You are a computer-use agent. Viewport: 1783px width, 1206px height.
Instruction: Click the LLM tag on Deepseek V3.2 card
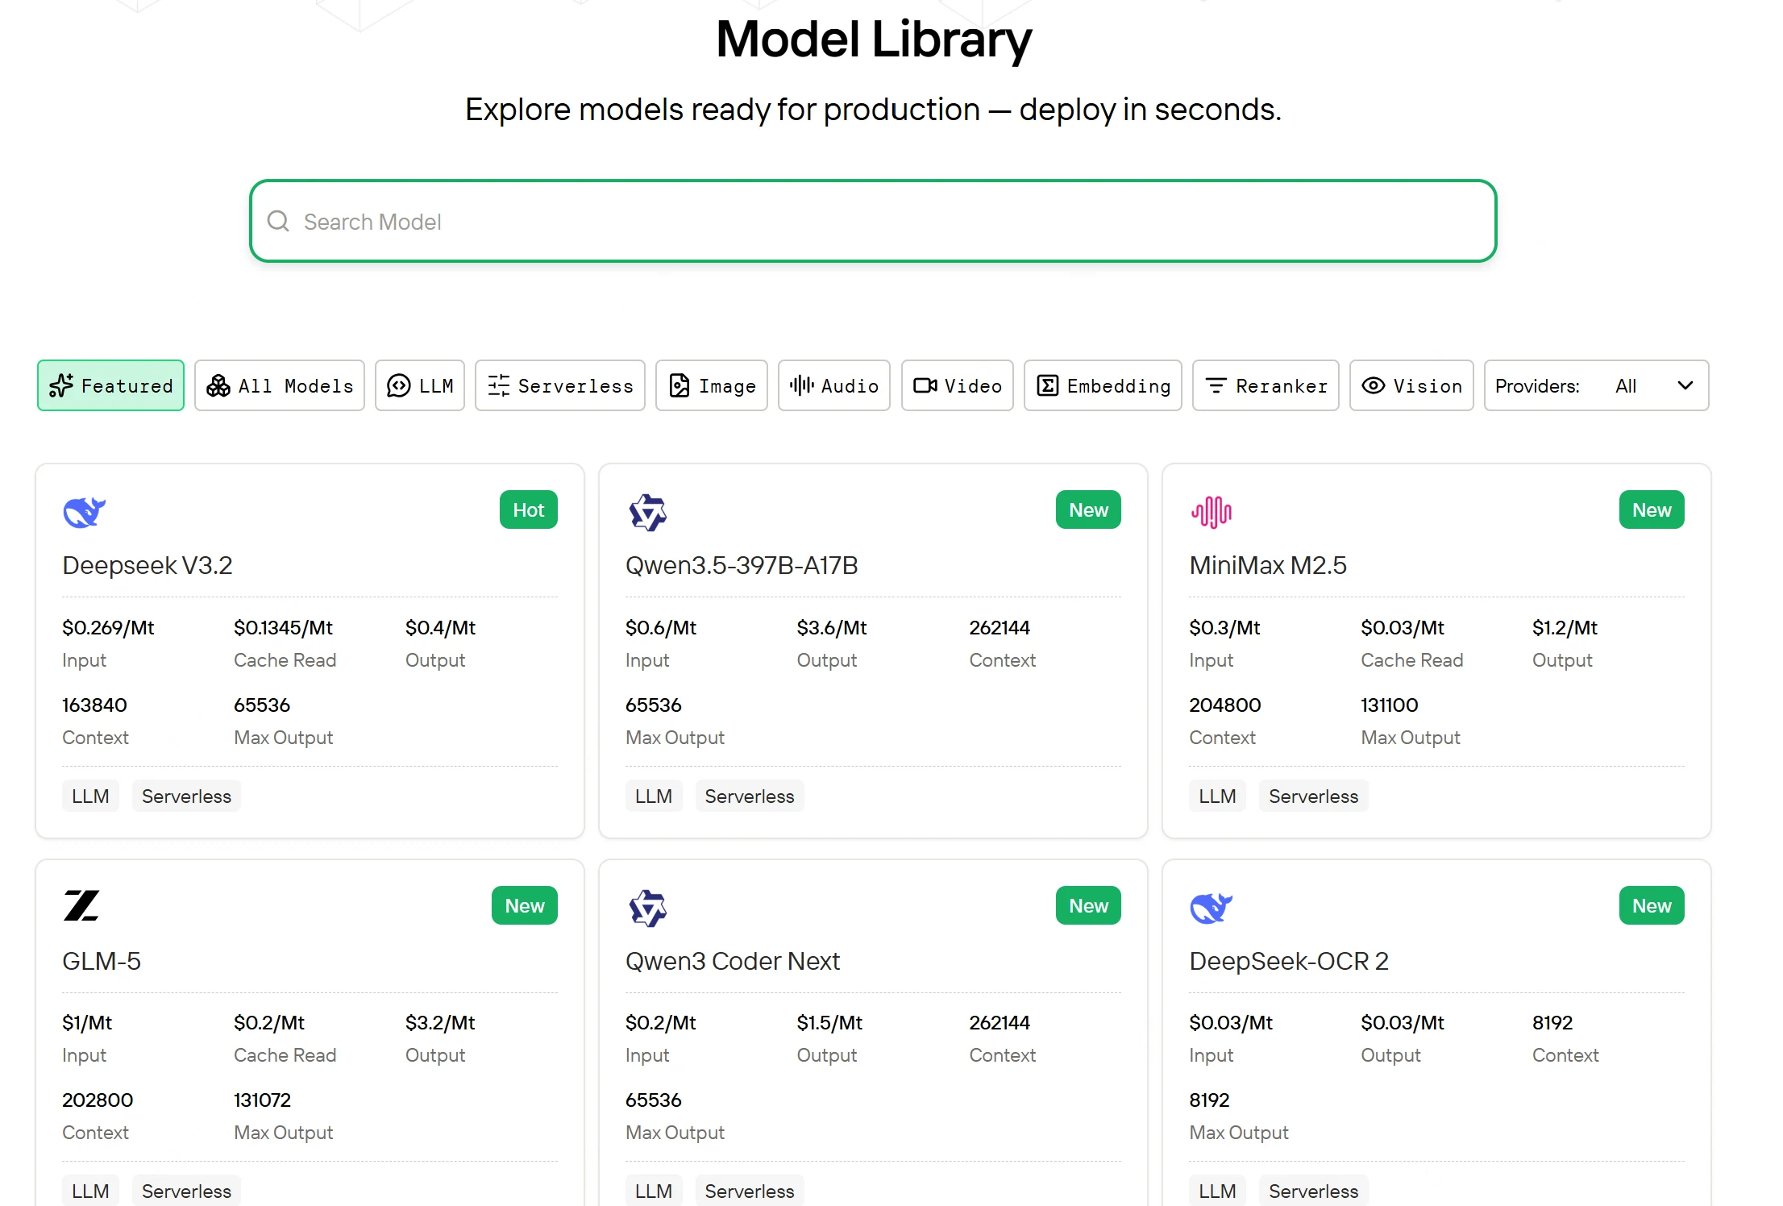[90, 796]
